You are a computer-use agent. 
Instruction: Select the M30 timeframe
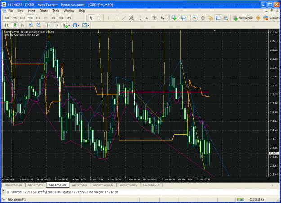(30, 18)
